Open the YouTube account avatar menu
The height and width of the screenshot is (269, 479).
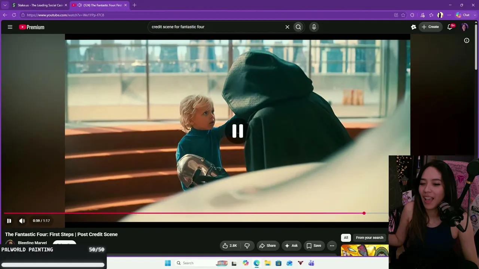(464, 27)
